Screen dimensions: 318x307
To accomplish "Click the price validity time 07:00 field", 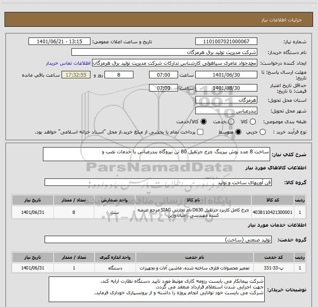I will 164,88.
